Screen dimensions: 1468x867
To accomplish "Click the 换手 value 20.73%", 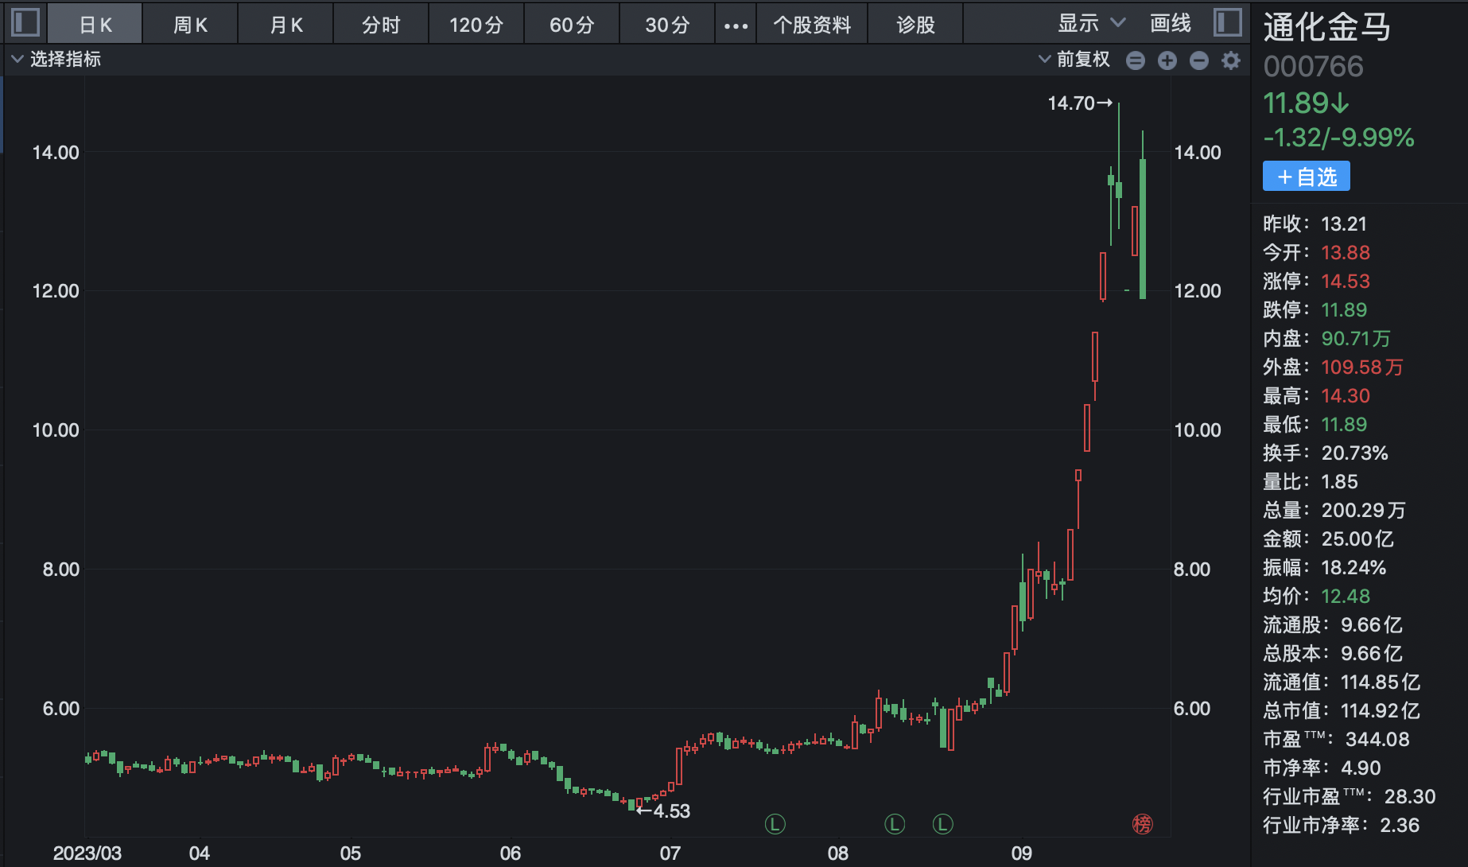I will (x=1355, y=453).
